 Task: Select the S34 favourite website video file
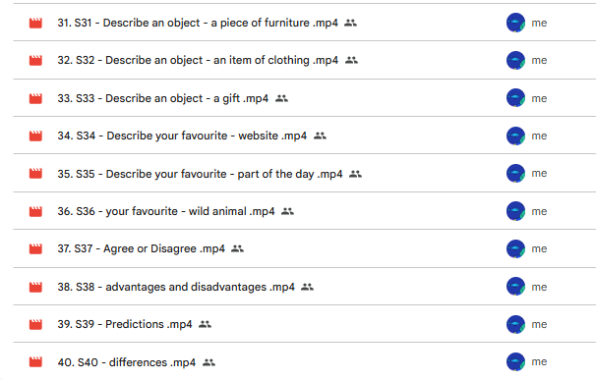pos(182,136)
